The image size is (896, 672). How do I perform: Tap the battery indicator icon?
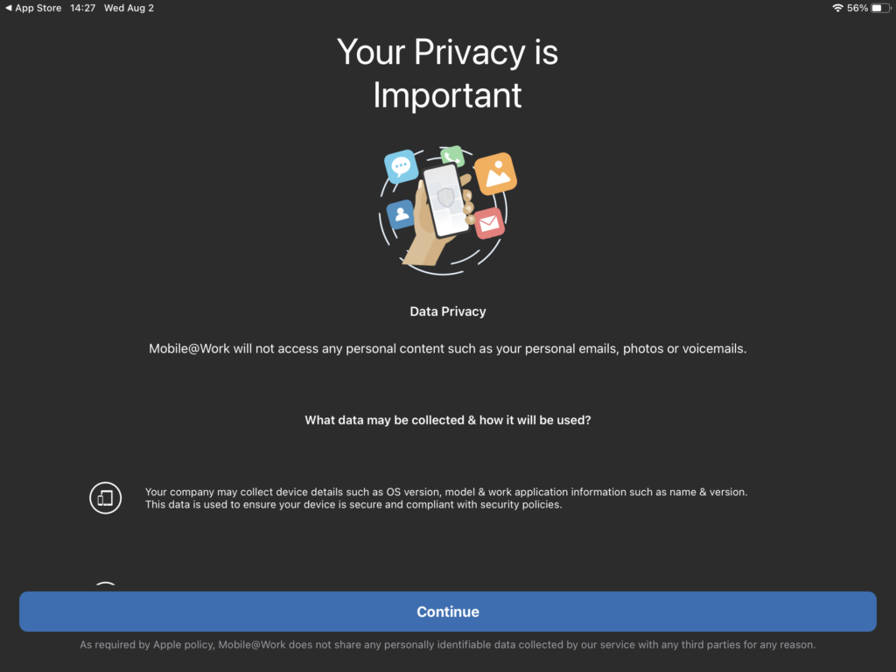878,8
